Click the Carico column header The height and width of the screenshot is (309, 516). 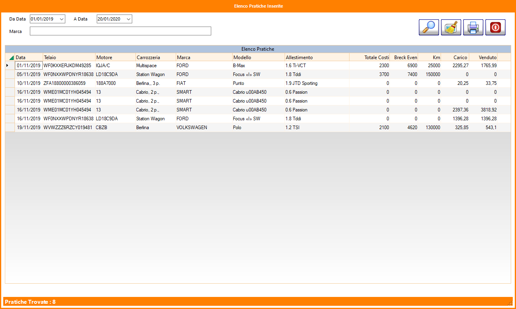[x=455, y=57]
